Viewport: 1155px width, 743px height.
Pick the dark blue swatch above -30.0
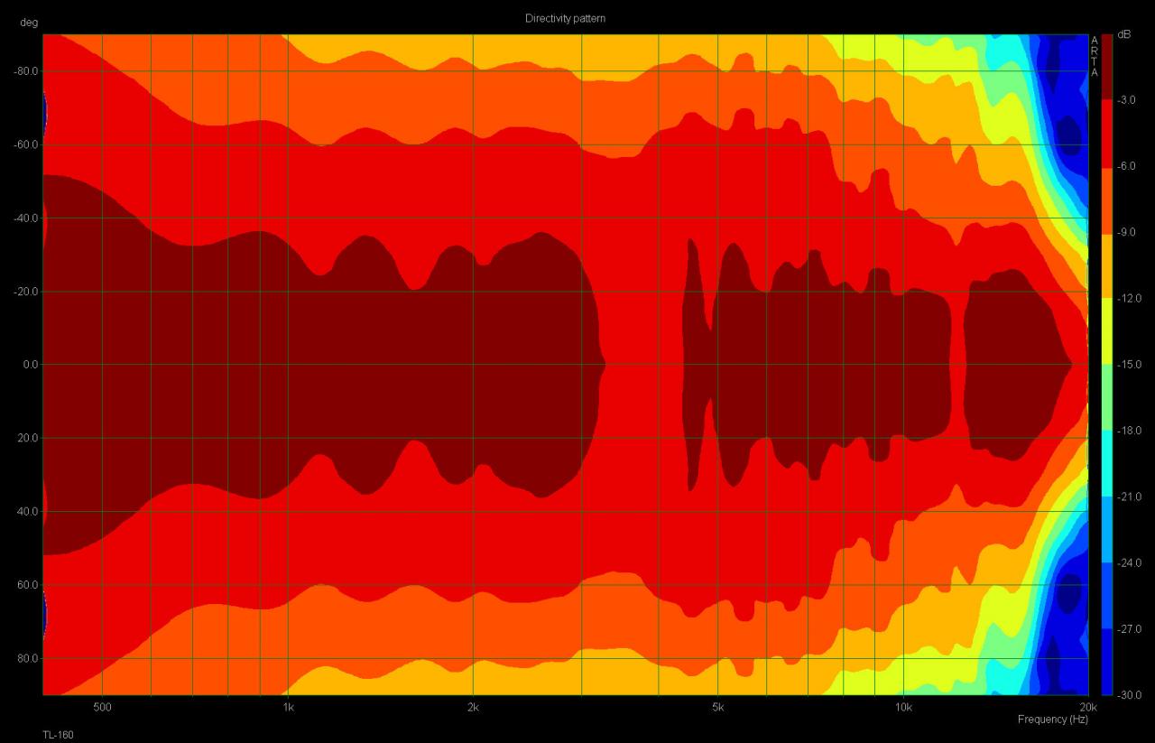click(x=1106, y=662)
